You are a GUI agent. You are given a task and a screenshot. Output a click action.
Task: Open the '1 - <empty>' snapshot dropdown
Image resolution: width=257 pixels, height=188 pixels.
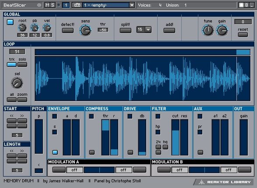point(106,5)
